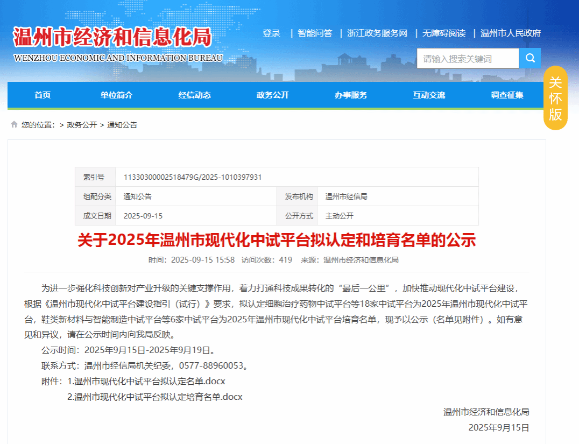Screen dimensions: 579x444
Task: Download attachment 2 拟认定培育名单.docx
Action: [x=155, y=397]
